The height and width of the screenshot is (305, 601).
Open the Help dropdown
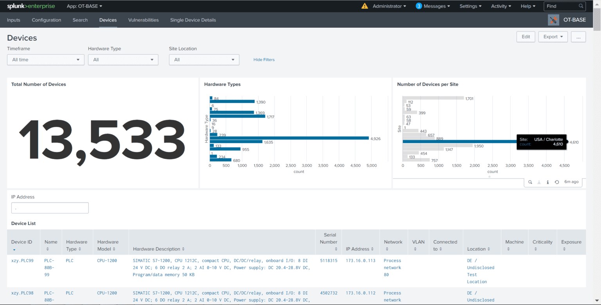click(x=528, y=6)
